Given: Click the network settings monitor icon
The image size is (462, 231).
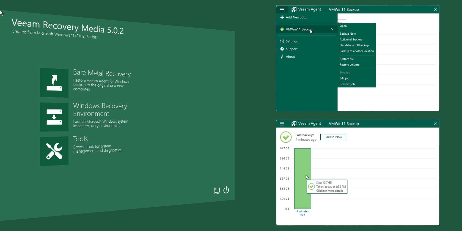Looking at the screenshot, I should click(x=217, y=191).
